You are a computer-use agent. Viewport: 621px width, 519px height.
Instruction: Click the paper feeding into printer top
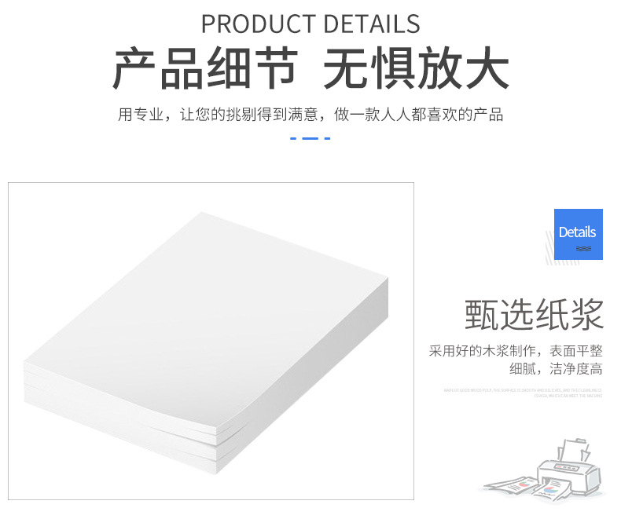pos(574,449)
